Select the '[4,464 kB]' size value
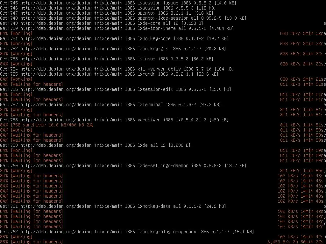 [222, 28]
